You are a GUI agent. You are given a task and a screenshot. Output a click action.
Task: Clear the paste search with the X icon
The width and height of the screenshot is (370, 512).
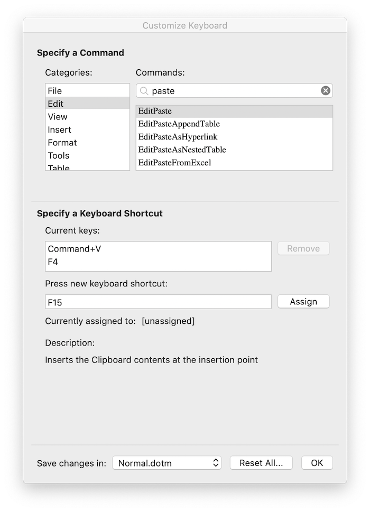(325, 90)
